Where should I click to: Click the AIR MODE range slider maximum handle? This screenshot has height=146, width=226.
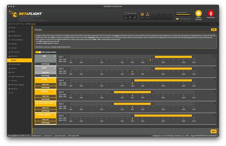153,92
